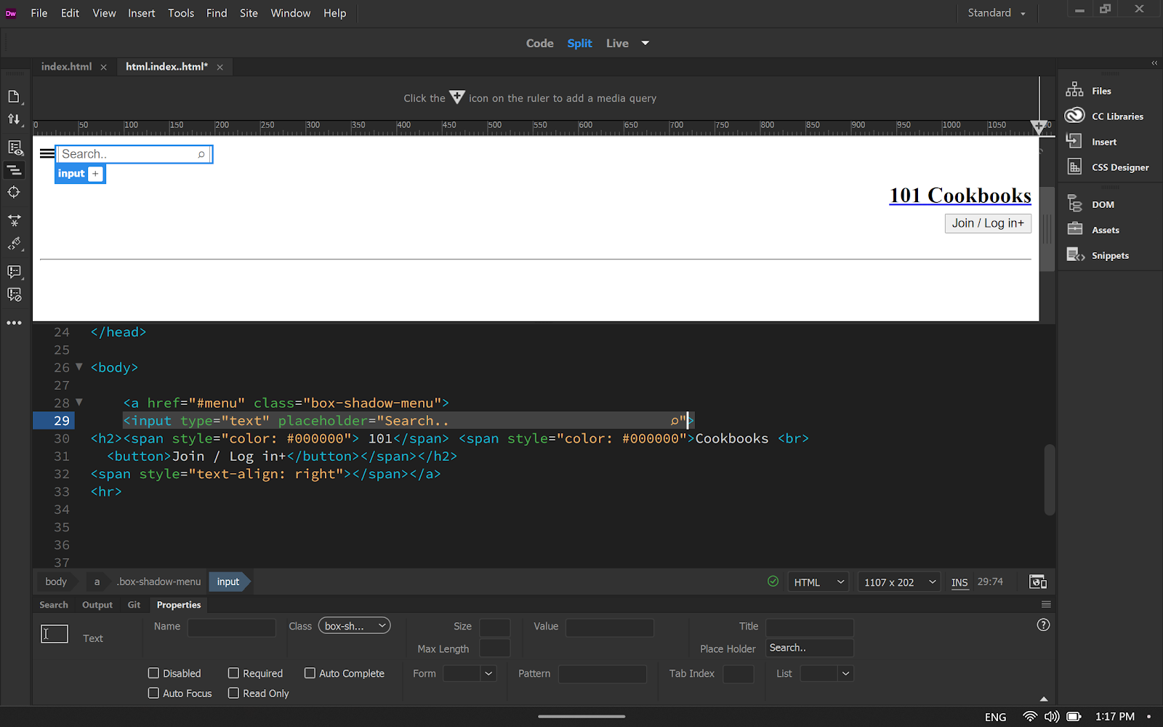Enable the Auto Complete checkbox
The width and height of the screenshot is (1163, 727).
[x=310, y=673]
